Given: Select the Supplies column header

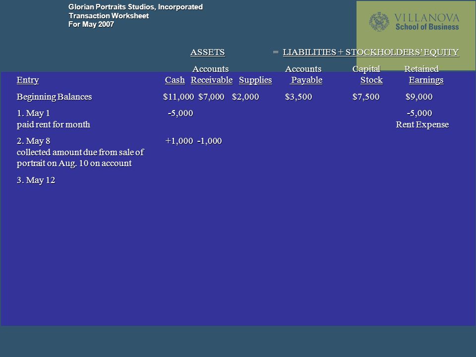Looking at the screenshot, I should tap(255, 80).
